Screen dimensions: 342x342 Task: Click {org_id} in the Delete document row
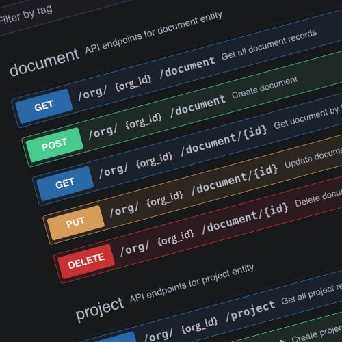(176, 238)
